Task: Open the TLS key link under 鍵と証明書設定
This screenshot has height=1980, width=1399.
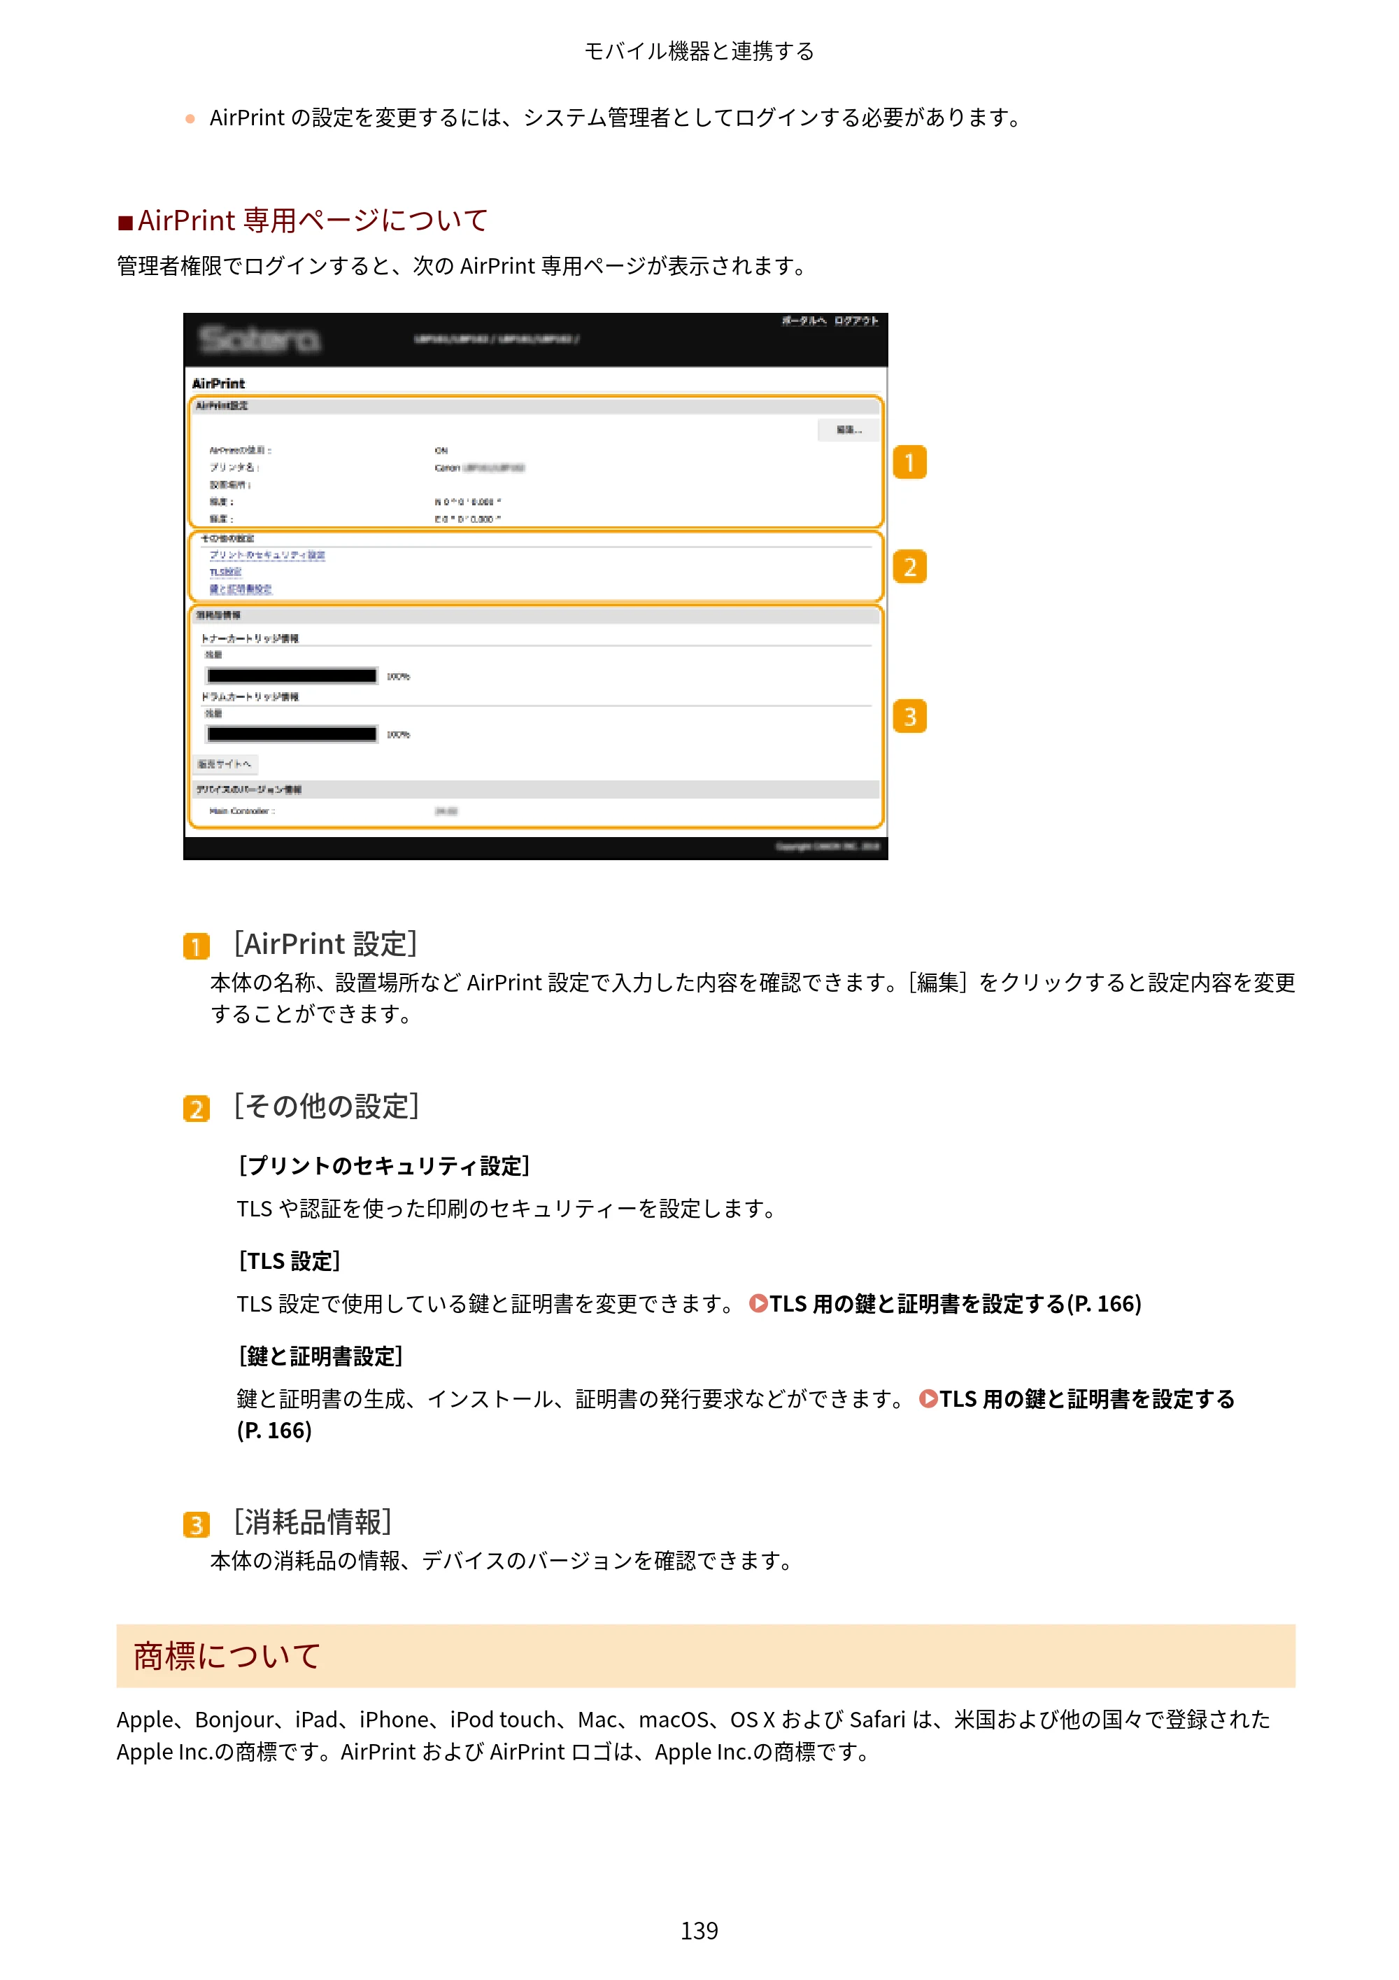Action: pos(1086,1399)
